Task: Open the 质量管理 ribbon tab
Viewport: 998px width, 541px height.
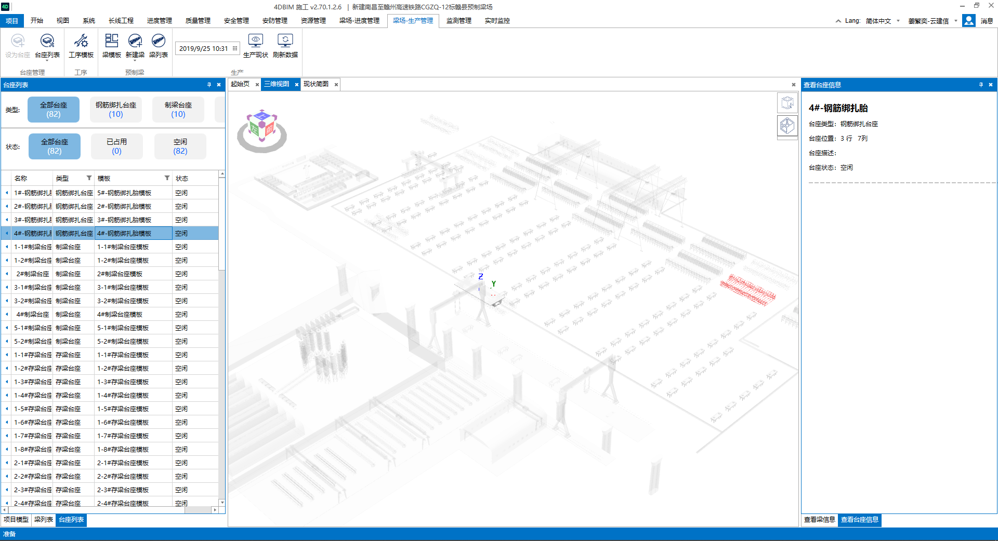Action: (198, 21)
